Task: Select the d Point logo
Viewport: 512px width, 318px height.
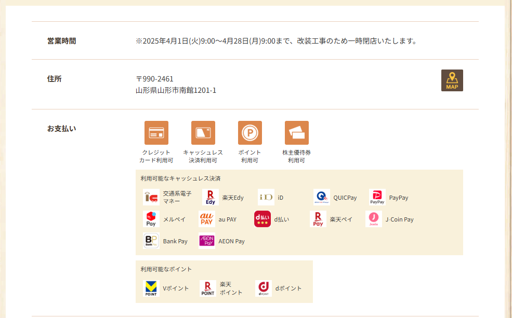Action: (x=264, y=288)
